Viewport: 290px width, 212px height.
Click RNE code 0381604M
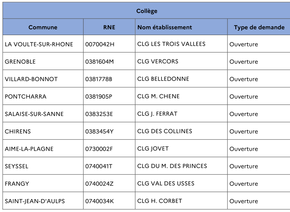[100, 62]
